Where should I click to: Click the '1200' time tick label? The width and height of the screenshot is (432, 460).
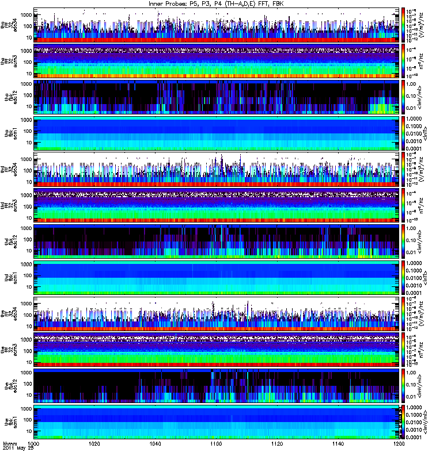(x=399, y=443)
